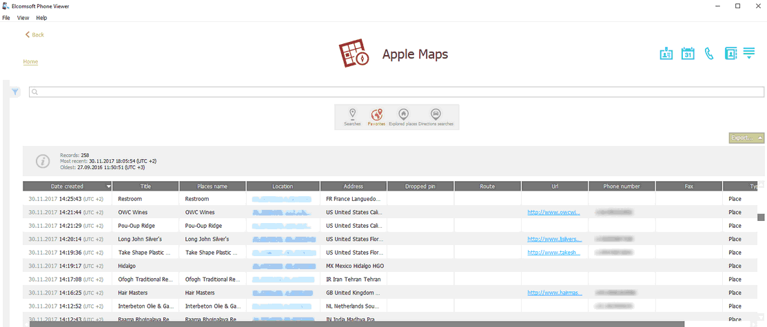This screenshot has height=327, width=767.
Task: Open the File menu
Action: pyautogui.click(x=6, y=17)
